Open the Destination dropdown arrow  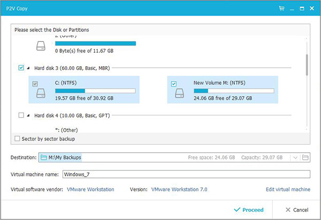[295, 158]
